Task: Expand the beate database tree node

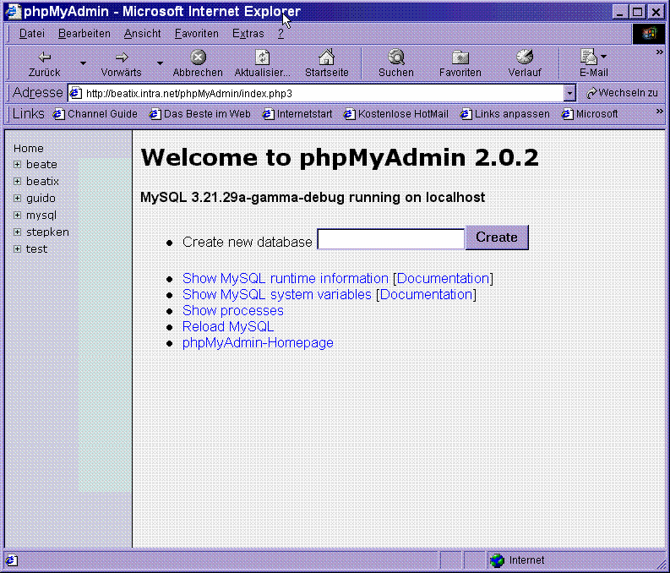Action: point(18,165)
